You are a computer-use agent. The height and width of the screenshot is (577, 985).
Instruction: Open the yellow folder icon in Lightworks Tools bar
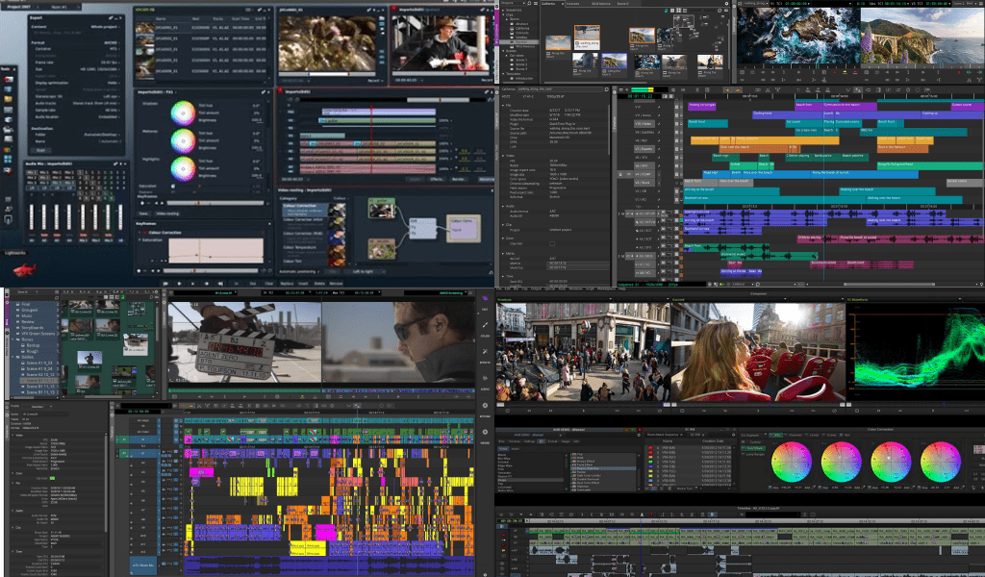[8, 99]
